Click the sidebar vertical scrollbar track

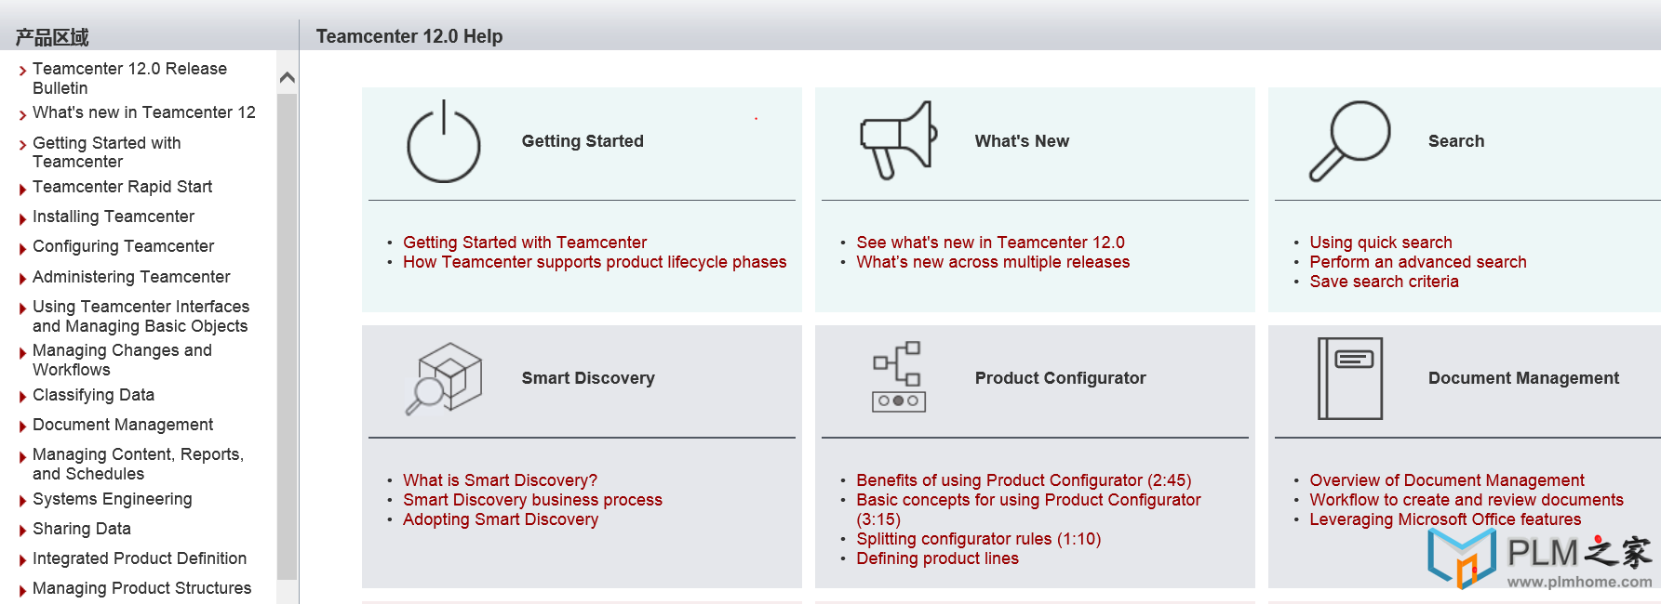(288, 336)
